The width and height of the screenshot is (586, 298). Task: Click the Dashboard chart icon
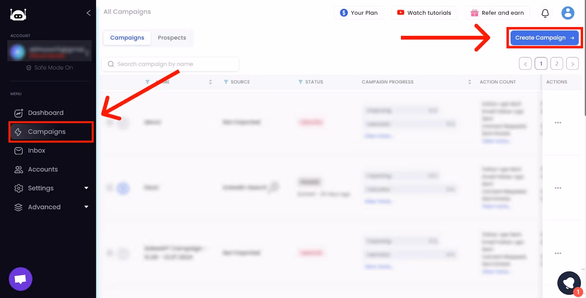click(x=18, y=113)
